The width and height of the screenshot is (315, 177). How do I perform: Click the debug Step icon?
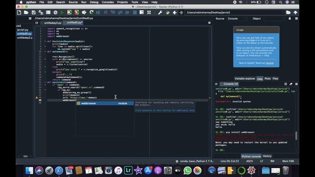tap(105, 12)
